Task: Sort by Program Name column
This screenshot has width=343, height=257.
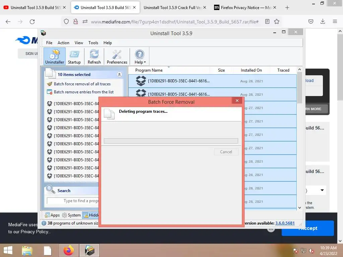Action: click(x=149, y=70)
